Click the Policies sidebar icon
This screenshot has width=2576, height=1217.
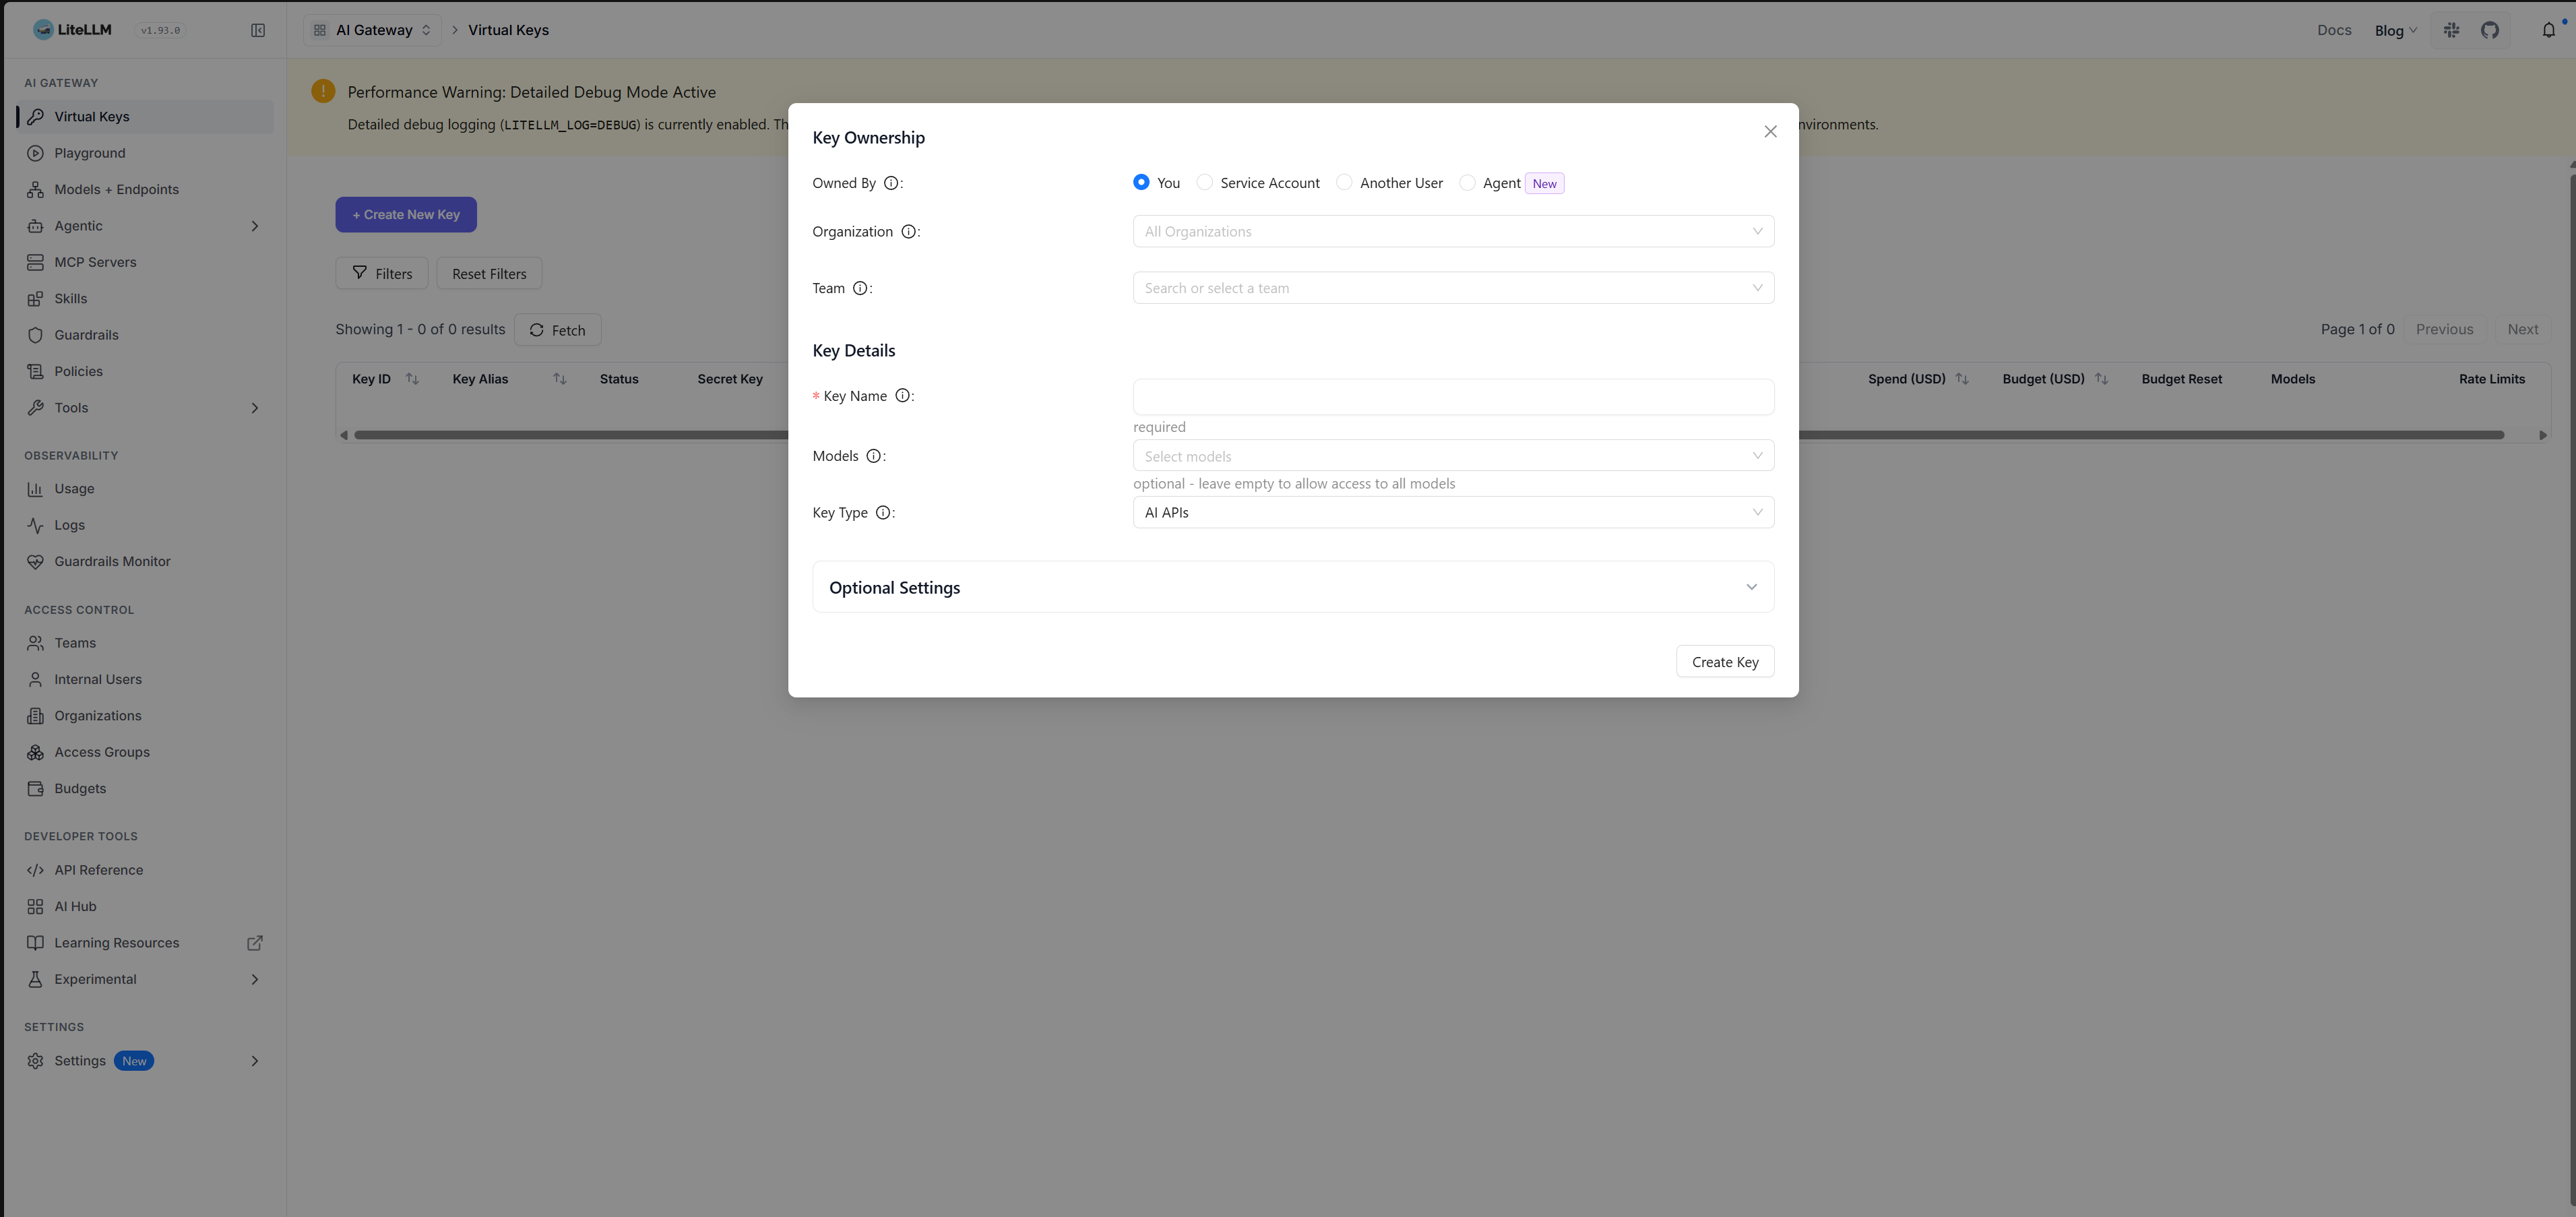tap(35, 372)
